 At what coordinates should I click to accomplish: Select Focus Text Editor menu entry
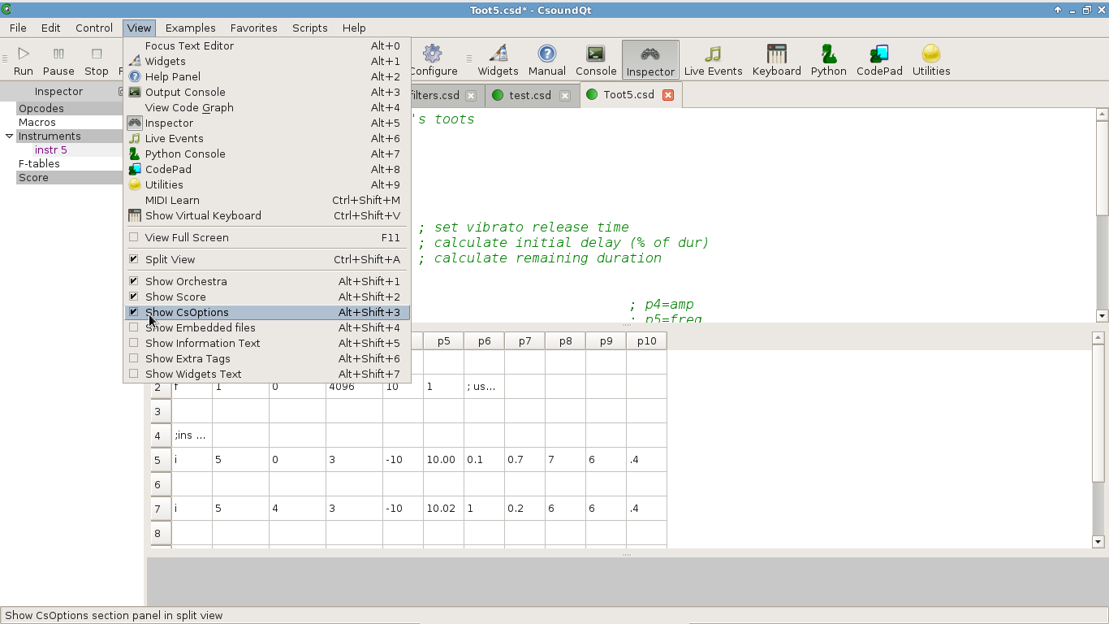pyautogui.click(x=267, y=45)
